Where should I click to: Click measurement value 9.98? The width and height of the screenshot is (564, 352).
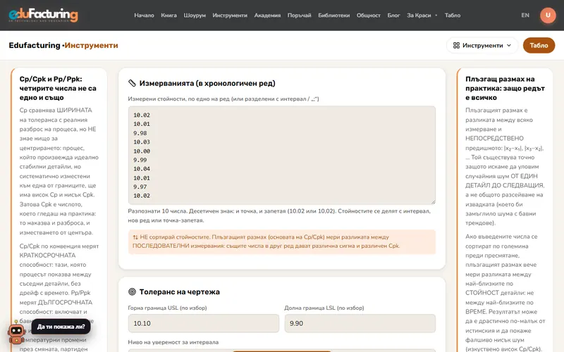pos(140,133)
